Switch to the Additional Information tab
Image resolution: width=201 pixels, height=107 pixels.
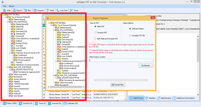pos(183,98)
